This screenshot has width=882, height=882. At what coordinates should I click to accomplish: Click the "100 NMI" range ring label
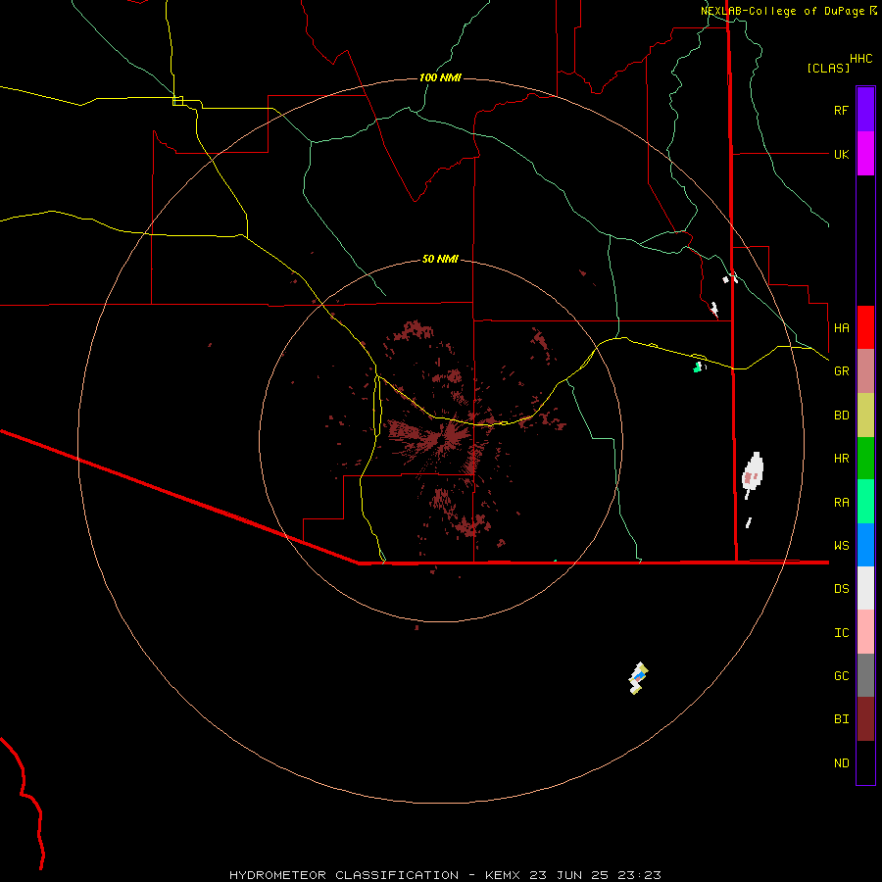click(440, 77)
